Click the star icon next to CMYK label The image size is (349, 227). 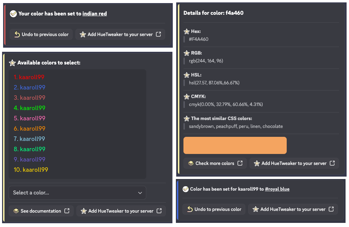(x=187, y=97)
